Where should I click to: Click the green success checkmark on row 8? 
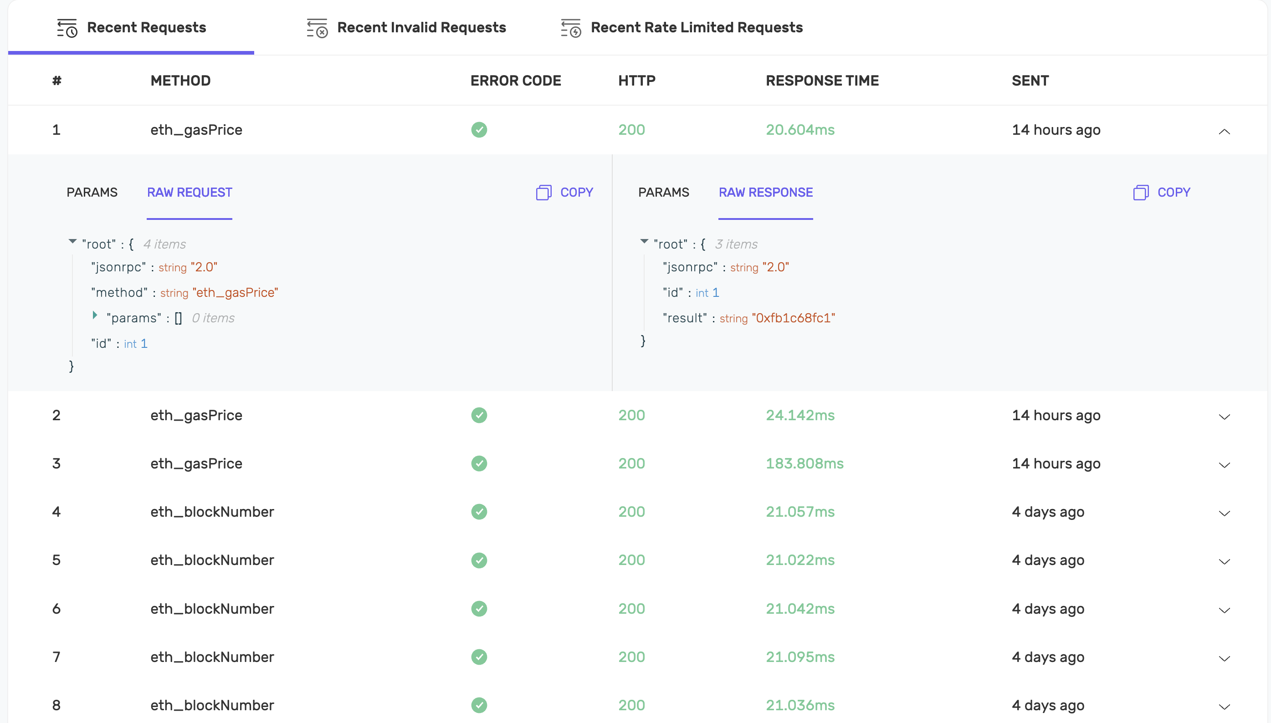coord(479,705)
